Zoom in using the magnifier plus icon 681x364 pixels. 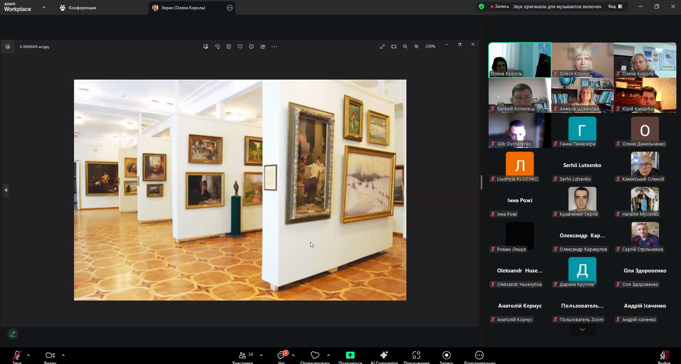tap(416, 46)
